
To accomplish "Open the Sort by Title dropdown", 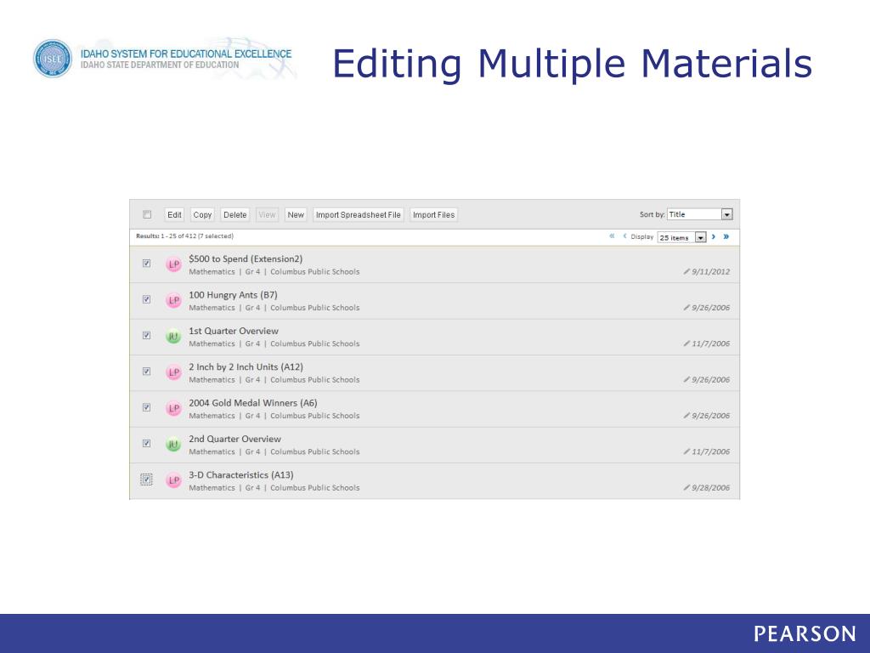I will point(700,214).
